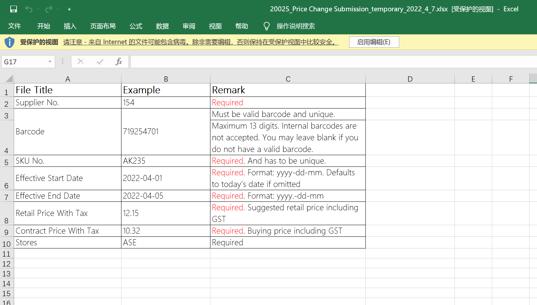Switch to the 数据 (Data) tab
This screenshot has width=537, height=305.
click(162, 26)
